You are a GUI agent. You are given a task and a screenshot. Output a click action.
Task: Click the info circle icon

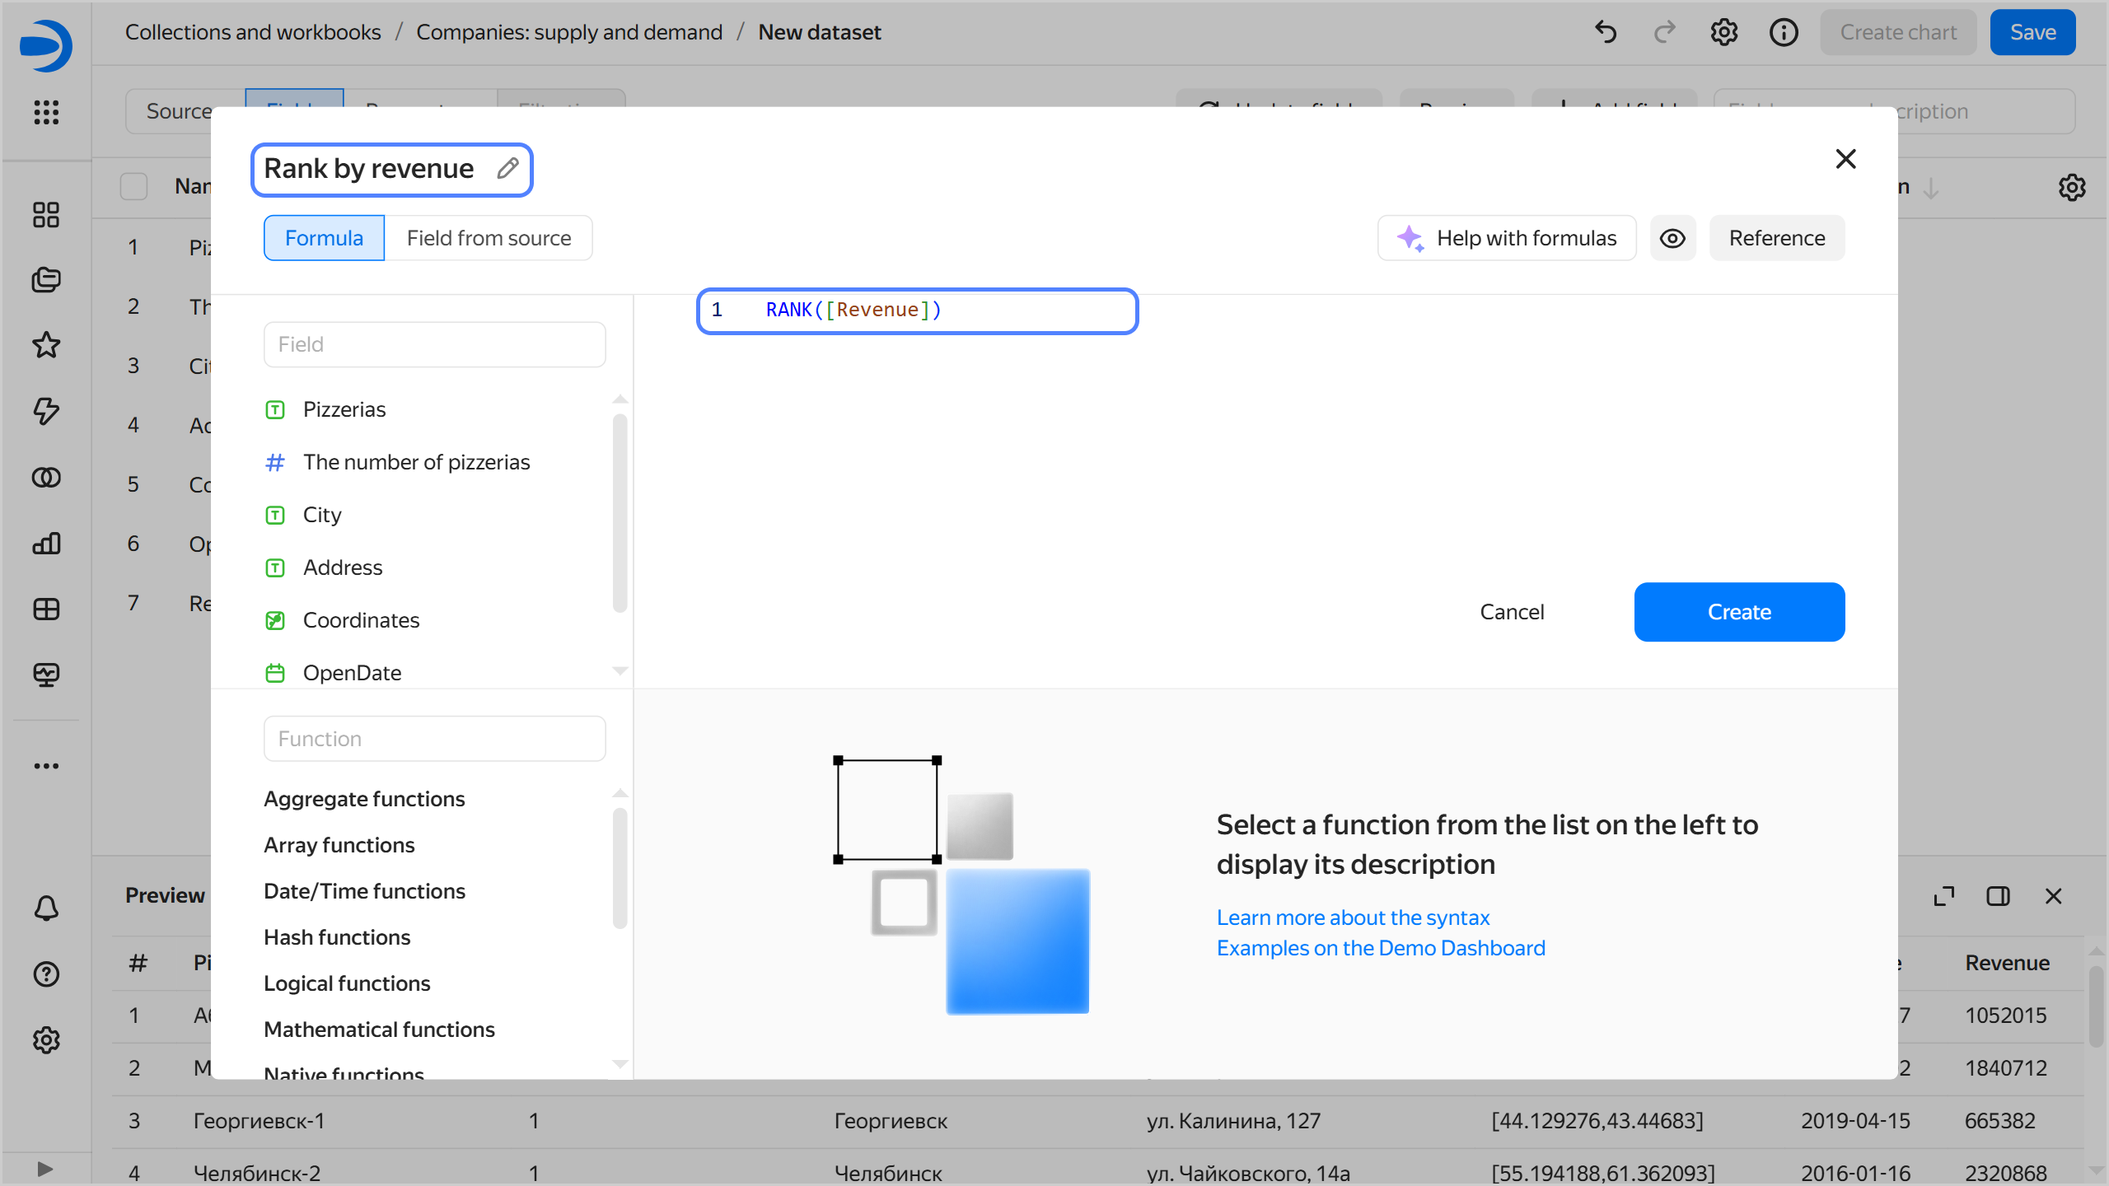[x=1784, y=32]
